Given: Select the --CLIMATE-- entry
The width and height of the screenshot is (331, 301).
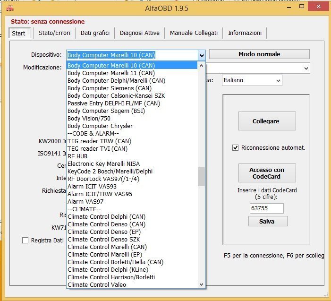Looking at the screenshot, I should click(x=132, y=209).
